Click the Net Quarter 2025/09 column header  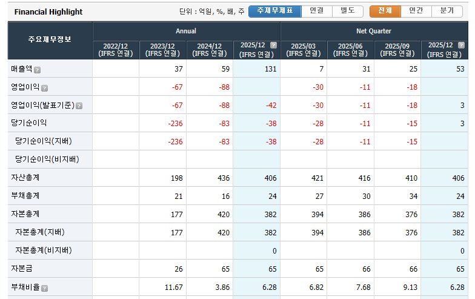pyautogui.click(x=397, y=50)
